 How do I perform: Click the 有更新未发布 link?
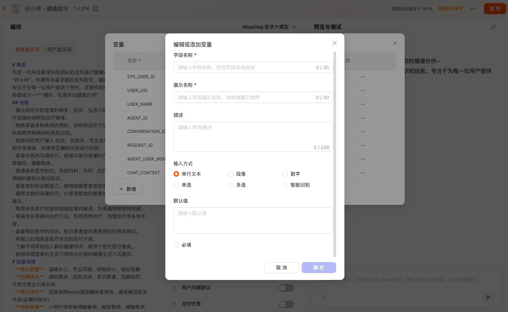(x=450, y=9)
